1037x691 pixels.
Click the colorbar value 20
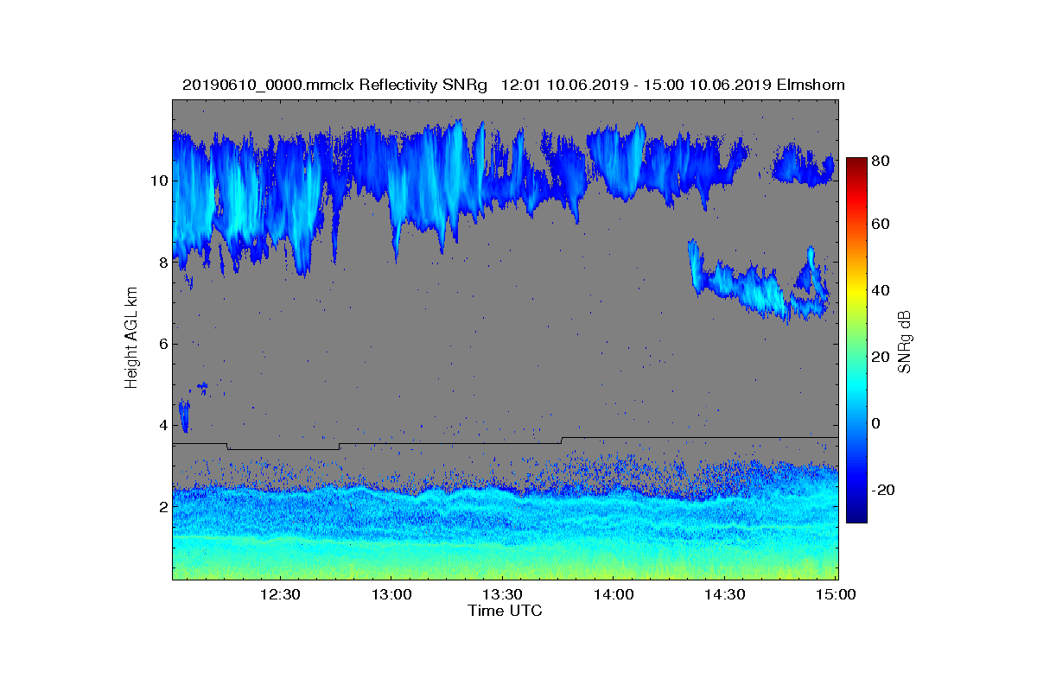881,357
